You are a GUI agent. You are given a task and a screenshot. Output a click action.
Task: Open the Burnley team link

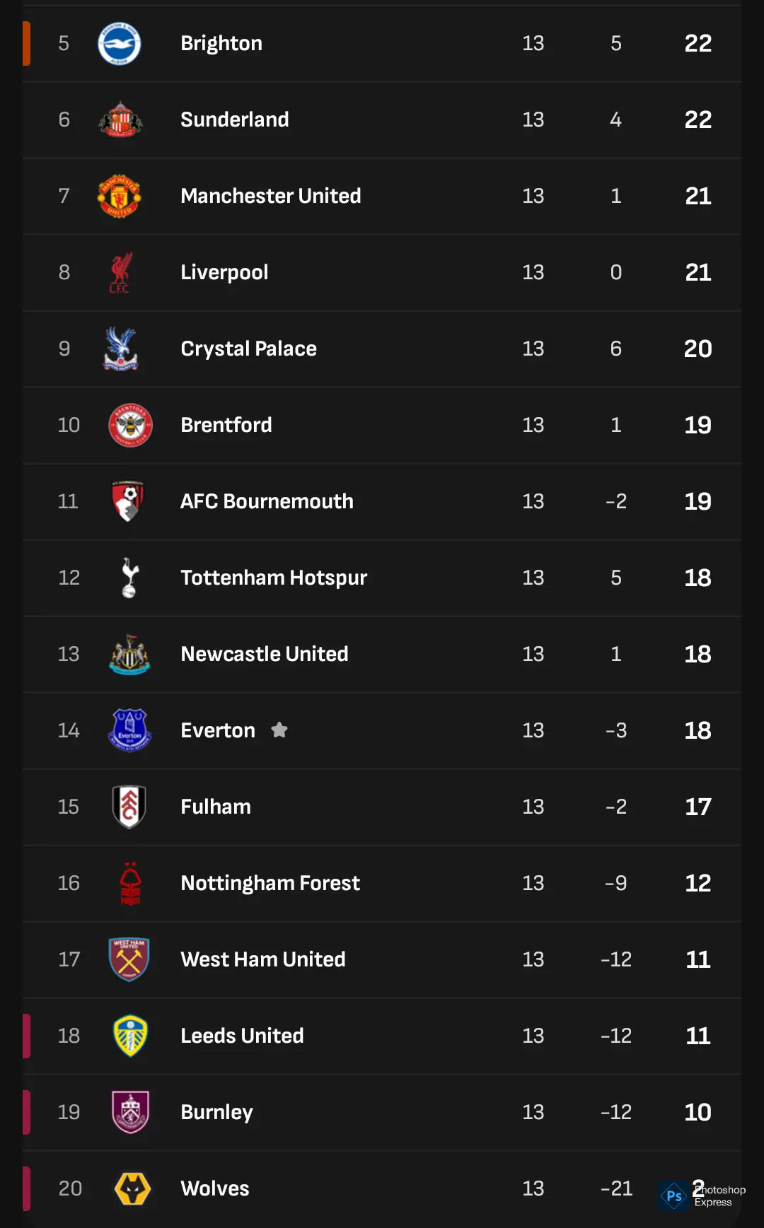[x=216, y=1112]
